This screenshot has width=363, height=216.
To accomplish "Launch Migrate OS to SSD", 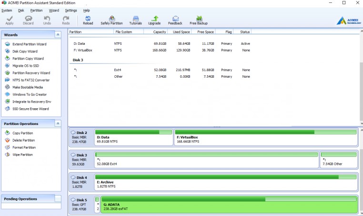I will pyautogui.click(x=26, y=66).
